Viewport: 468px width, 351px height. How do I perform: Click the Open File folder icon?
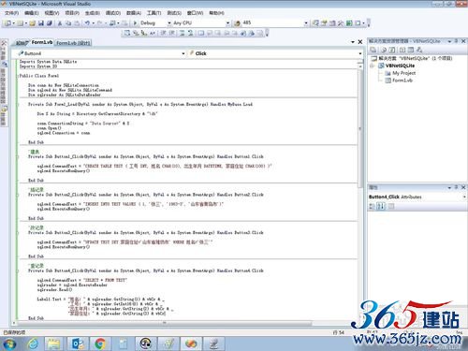pos(32,23)
